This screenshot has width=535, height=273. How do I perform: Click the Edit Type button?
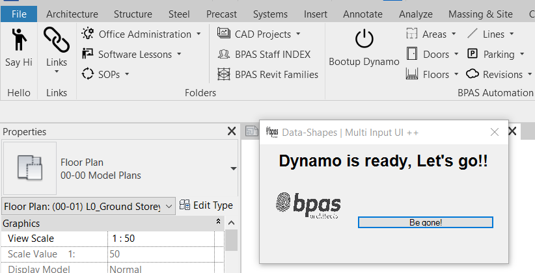[x=206, y=205]
